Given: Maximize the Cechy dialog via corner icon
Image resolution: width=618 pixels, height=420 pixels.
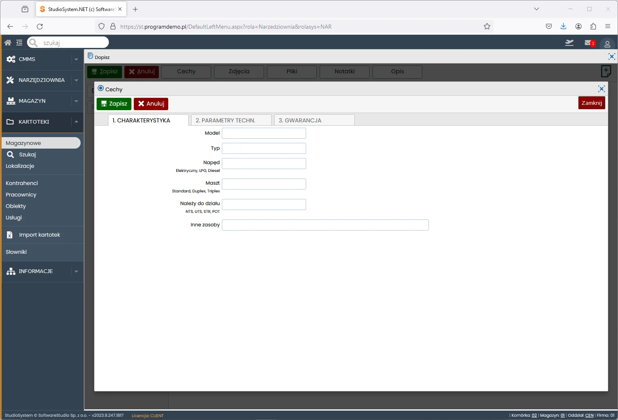Looking at the screenshot, I should 601,89.
